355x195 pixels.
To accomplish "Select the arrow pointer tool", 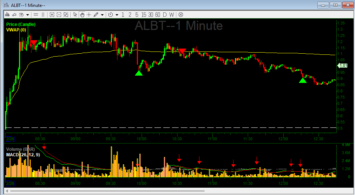I will tap(75, 15).
